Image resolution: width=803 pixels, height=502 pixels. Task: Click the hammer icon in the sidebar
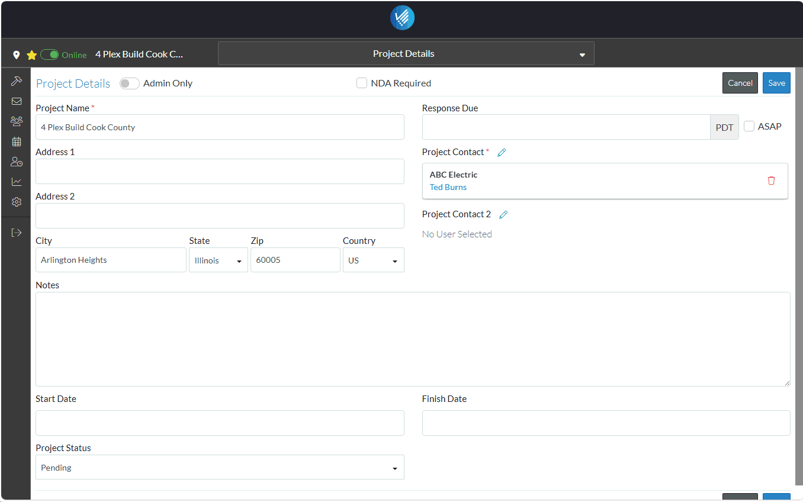pyautogui.click(x=17, y=81)
